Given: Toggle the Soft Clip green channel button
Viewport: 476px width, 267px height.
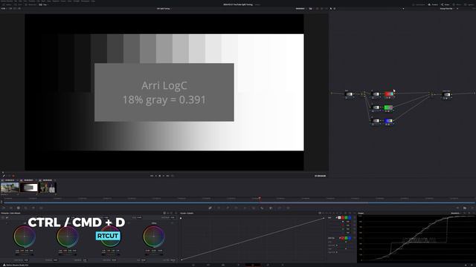Looking at the screenshot, I should point(346,238).
